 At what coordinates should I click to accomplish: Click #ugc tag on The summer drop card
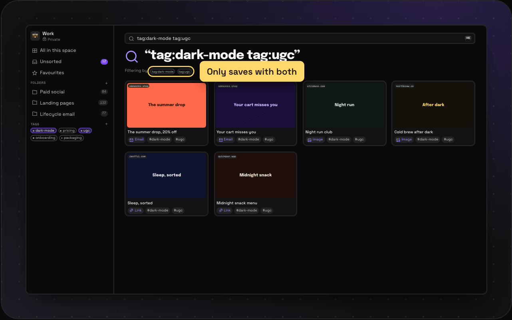point(180,140)
